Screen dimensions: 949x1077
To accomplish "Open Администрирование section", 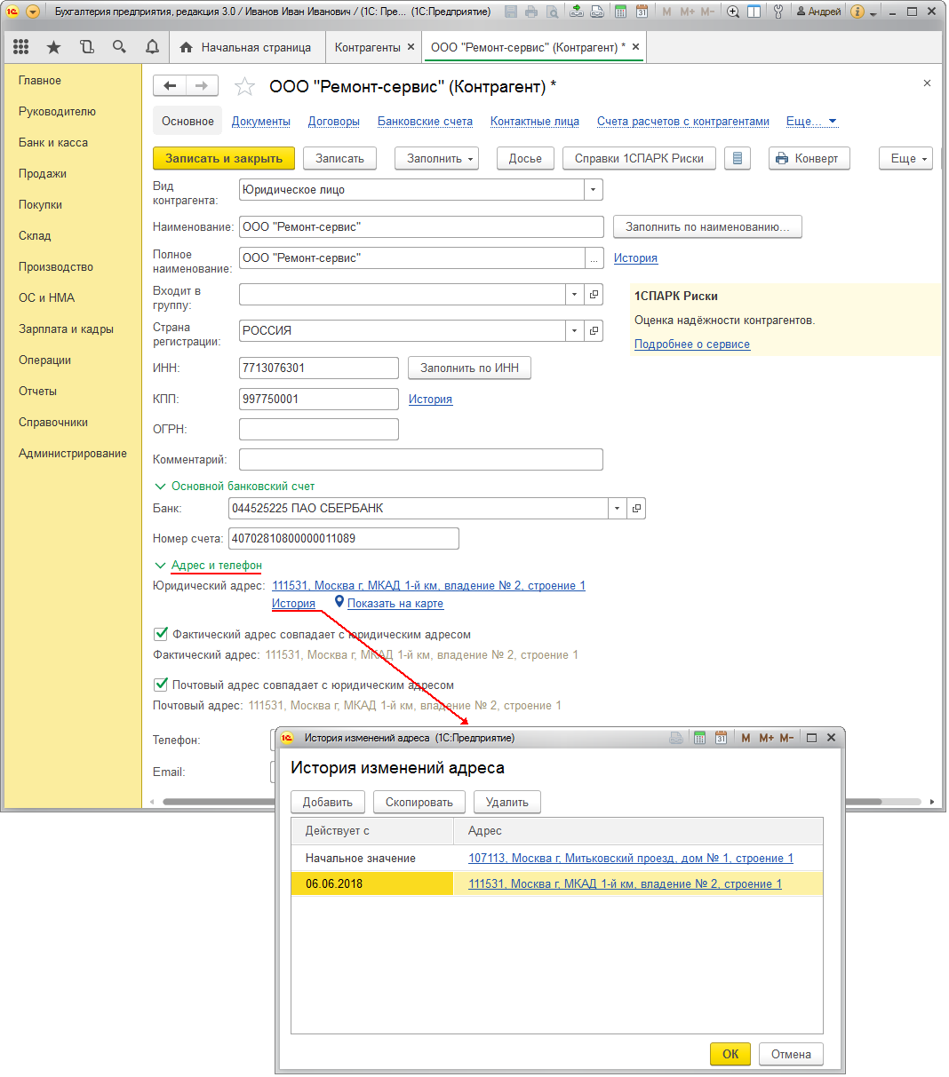I will coord(73,453).
